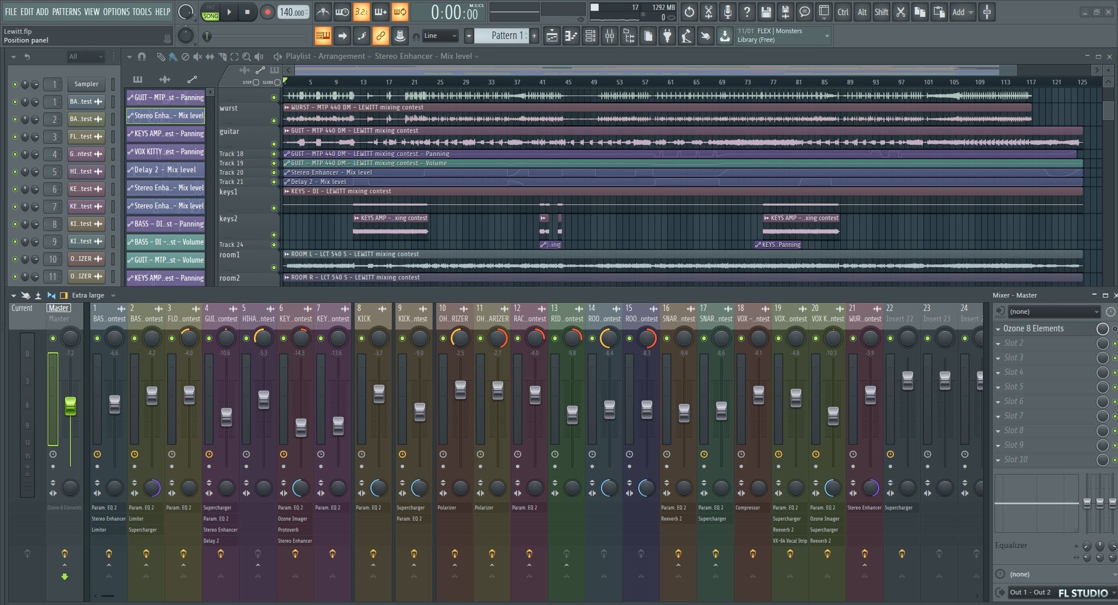Select Limiter effect slot on mixer track 1
The width and height of the screenshot is (1118, 605).
[108, 530]
